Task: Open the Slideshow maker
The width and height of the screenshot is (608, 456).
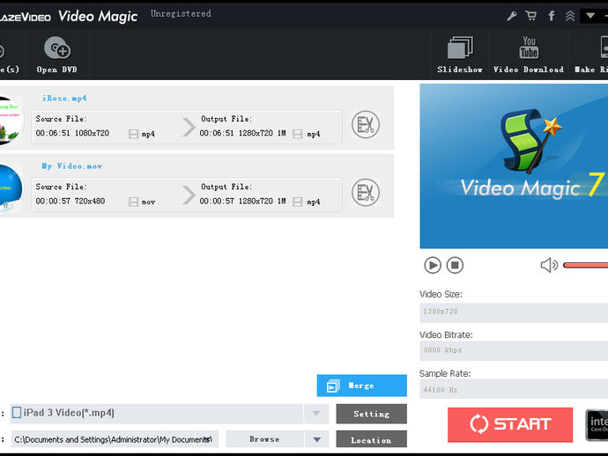Action: pyautogui.click(x=460, y=55)
